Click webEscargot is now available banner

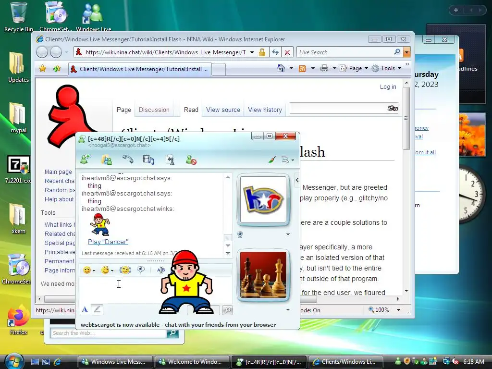point(178,325)
